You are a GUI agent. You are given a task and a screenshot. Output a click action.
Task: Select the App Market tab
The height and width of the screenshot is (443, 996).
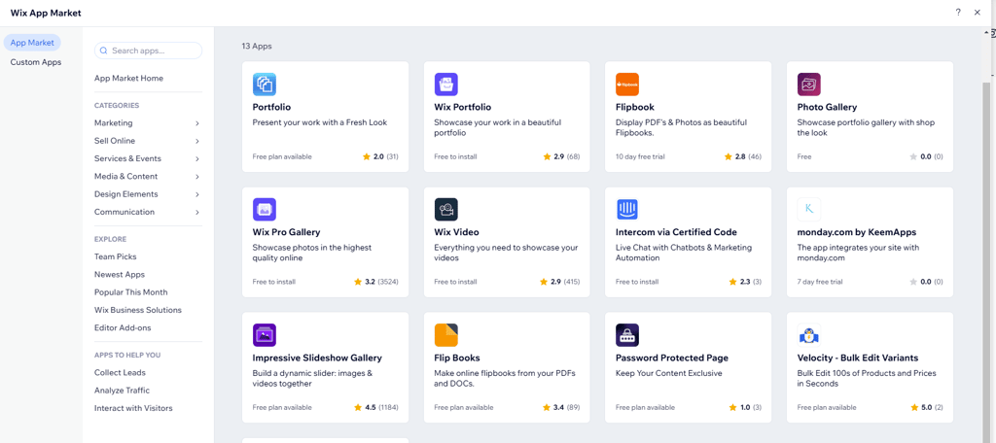click(x=32, y=43)
